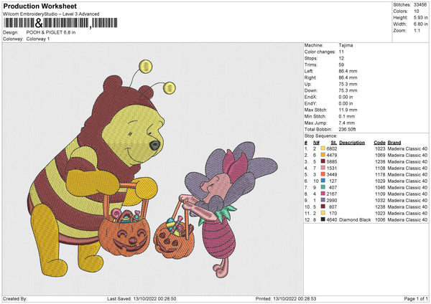Click code '1178' in stop 5 row
The width and height of the screenshot is (431, 304).
coord(380,174)
